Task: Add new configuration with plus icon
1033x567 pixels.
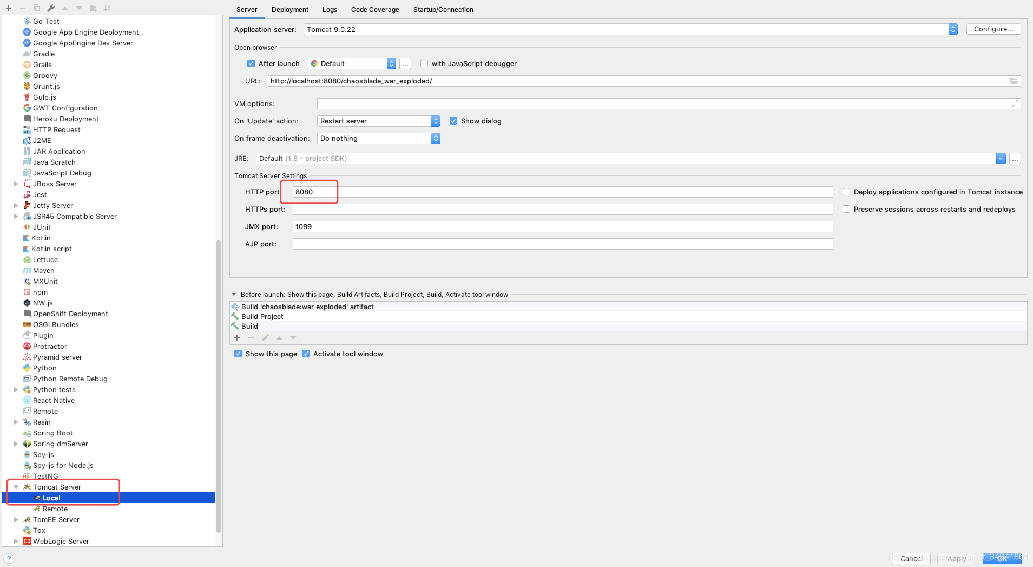Action: pos(9,8)
